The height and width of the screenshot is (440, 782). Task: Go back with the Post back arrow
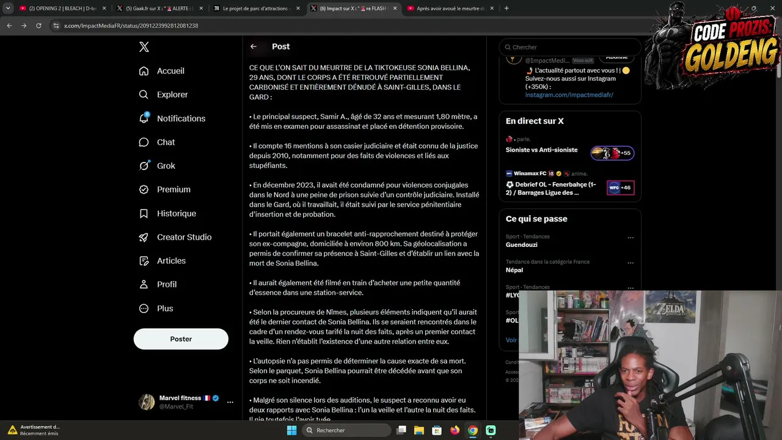[253, 46]
